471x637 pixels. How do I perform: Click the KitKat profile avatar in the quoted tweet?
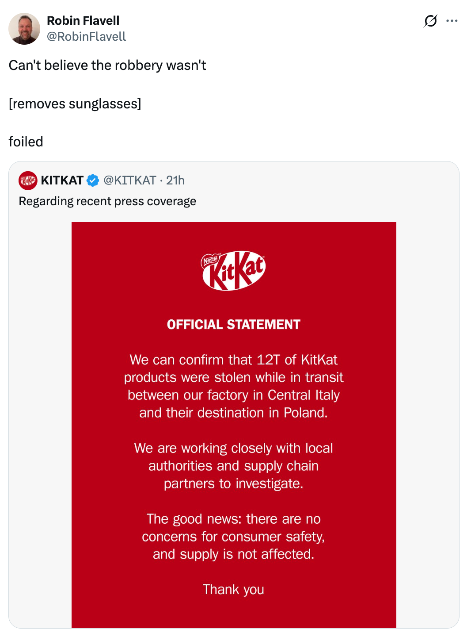[27, 180]
